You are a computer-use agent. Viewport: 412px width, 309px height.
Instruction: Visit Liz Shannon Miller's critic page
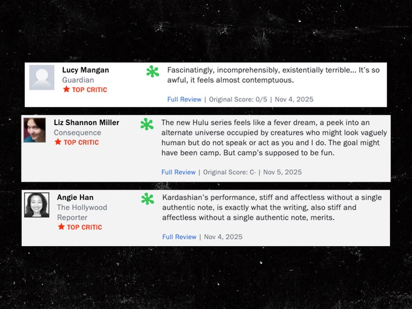pyautogui.click(x=86, y=123)
